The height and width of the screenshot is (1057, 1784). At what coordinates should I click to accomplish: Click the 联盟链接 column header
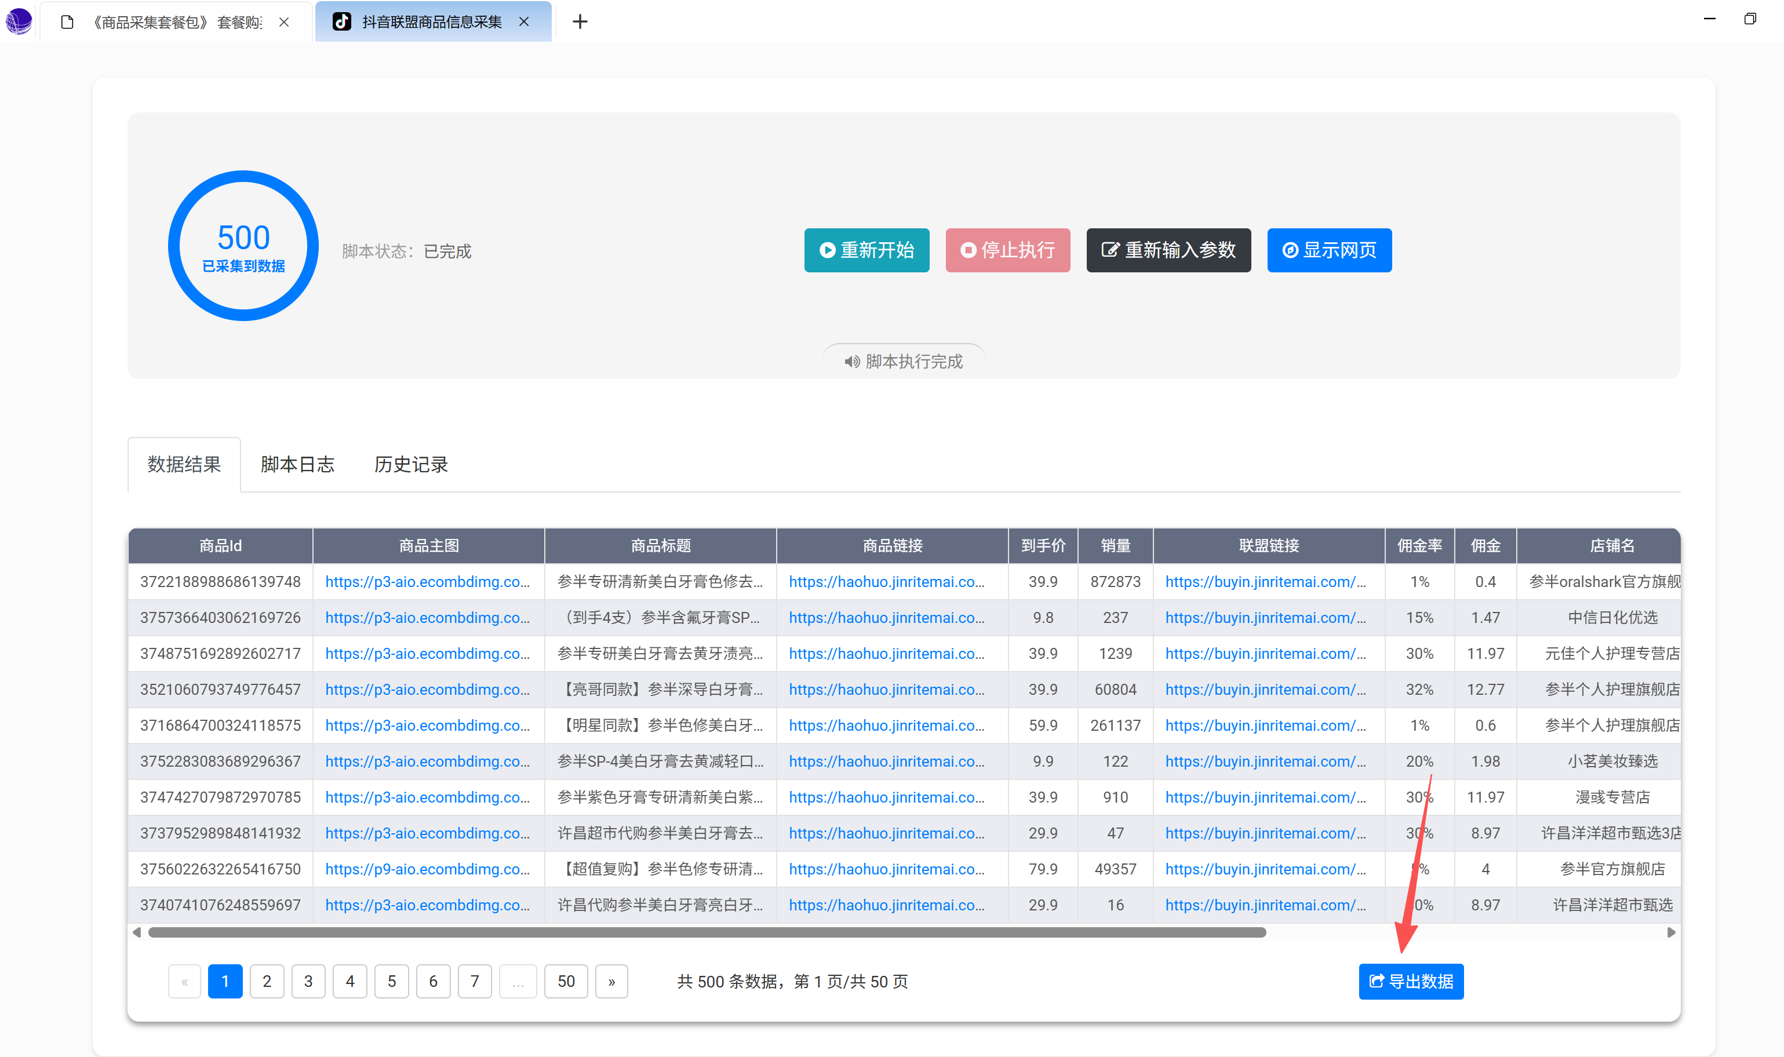pyautogui.click(x=1269, y=545)
